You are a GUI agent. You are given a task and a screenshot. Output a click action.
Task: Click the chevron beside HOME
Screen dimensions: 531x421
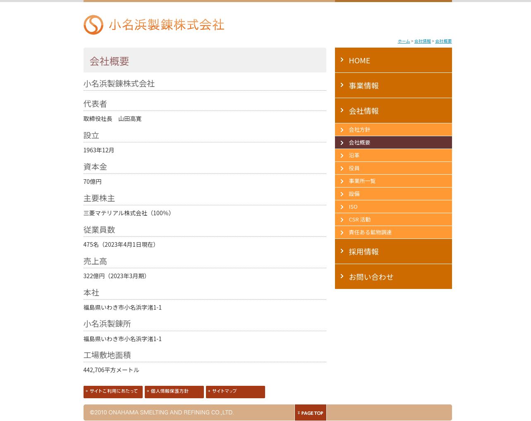pyautogui.click(x=342, y=60)
